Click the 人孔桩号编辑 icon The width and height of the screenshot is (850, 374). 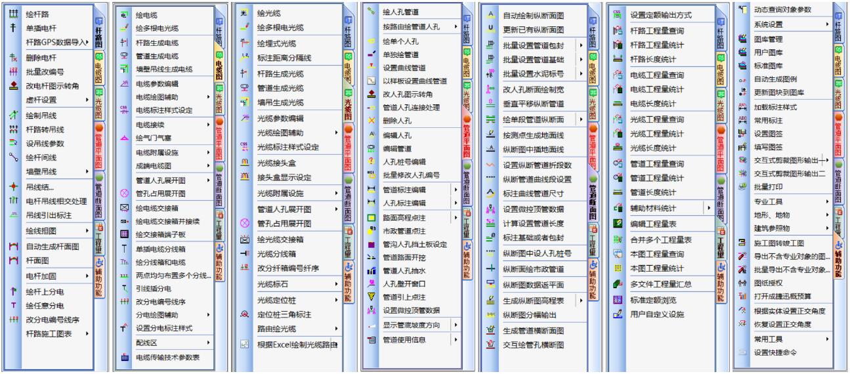[371, 161]
